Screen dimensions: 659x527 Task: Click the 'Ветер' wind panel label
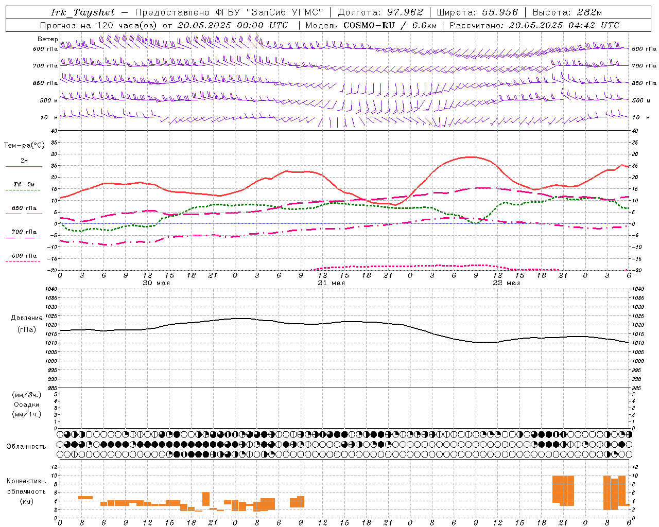[47, 39]
